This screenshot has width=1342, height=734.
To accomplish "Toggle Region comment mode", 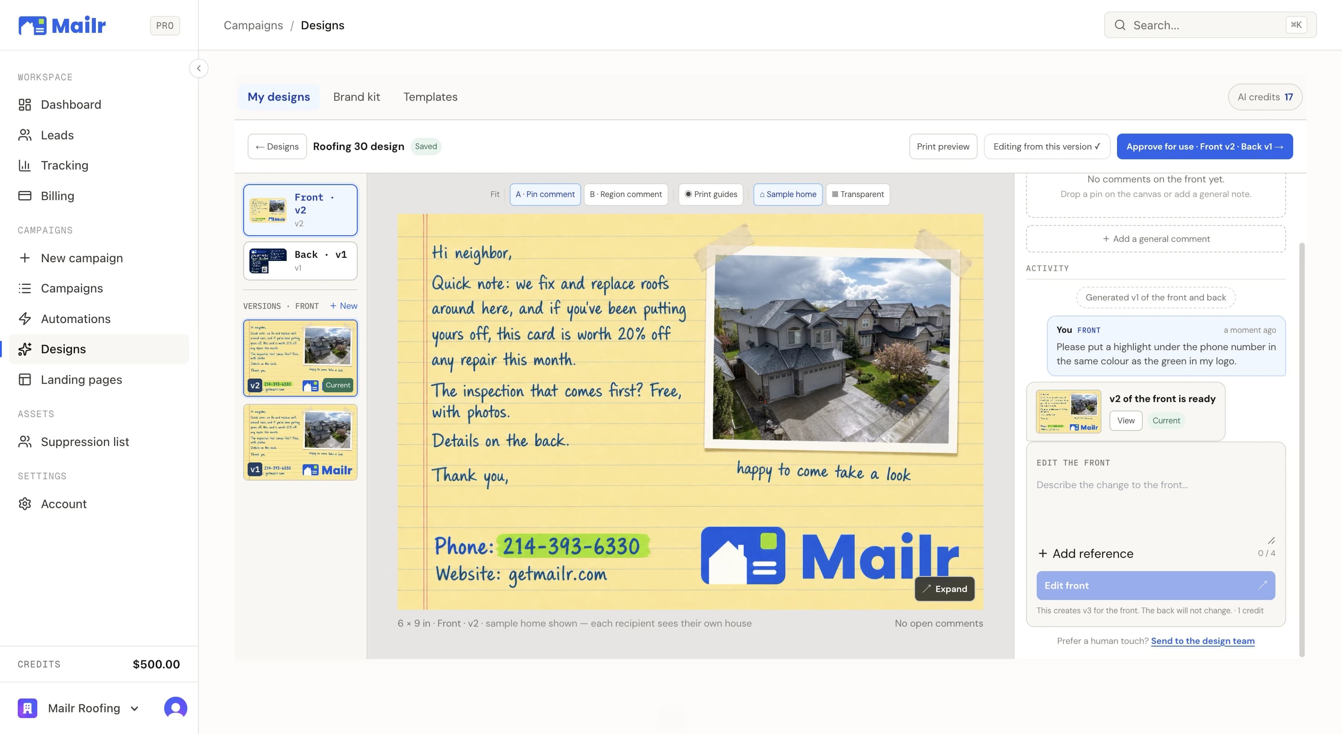I will (x=626, y=194).
